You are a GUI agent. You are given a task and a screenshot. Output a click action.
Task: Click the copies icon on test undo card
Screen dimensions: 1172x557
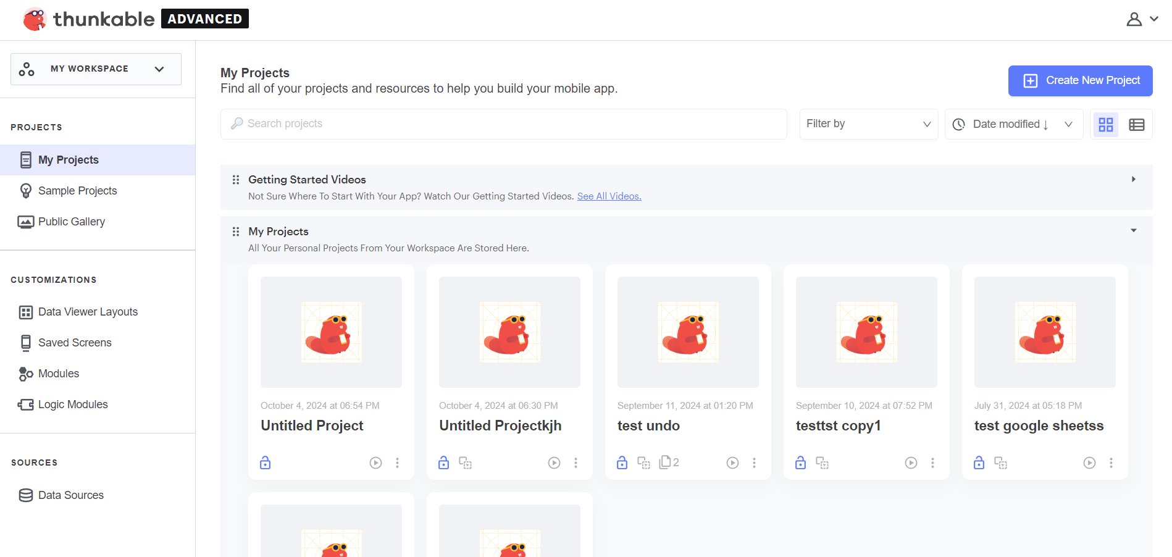(x=669, y=462)
